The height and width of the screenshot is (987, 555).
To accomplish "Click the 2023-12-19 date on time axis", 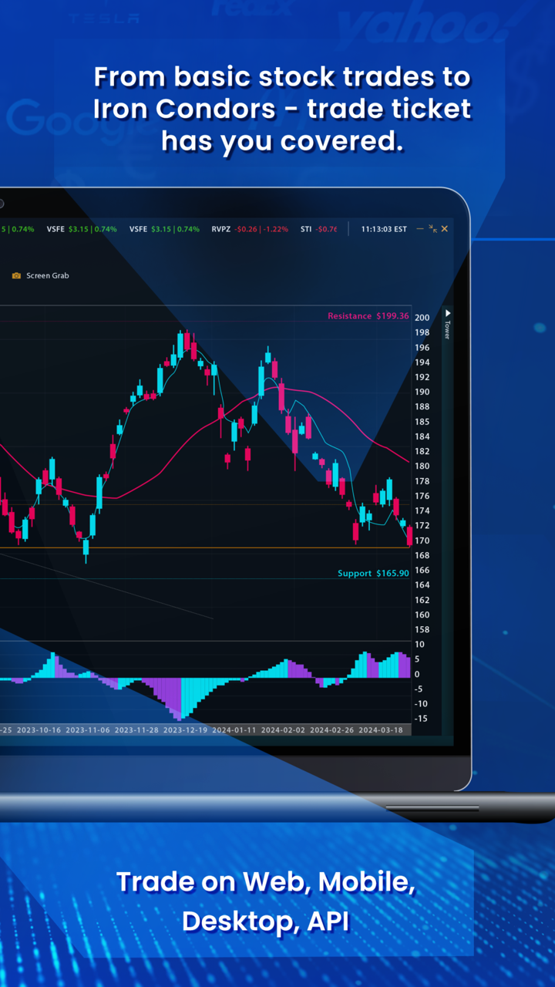I will [185, 729].
